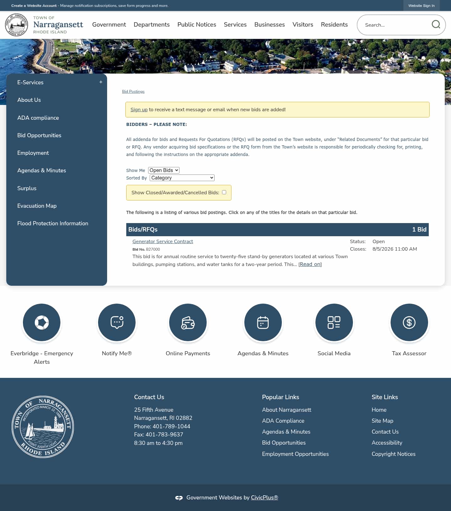This screenshot has width=451, height=511.
Task: Click the Tax Assessor text label
Action: pos(409,353)
